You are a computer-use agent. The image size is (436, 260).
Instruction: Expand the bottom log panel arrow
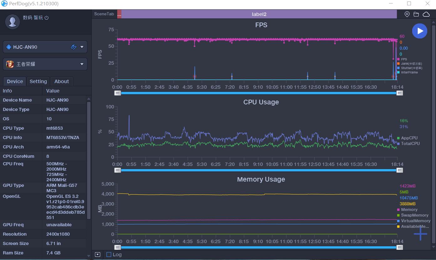tap(97, 254)
